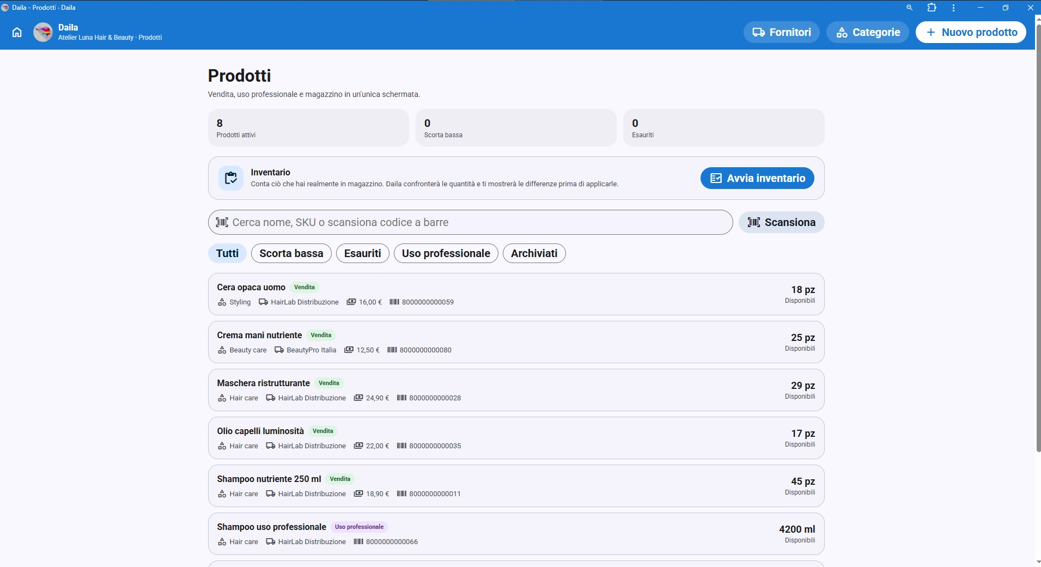Image resolution: width=1041 pixels, height=567 pixels.
Task: Open Shampoo nutriente 250 ml product
Action: pyautogui.click(x=516, y=486)
